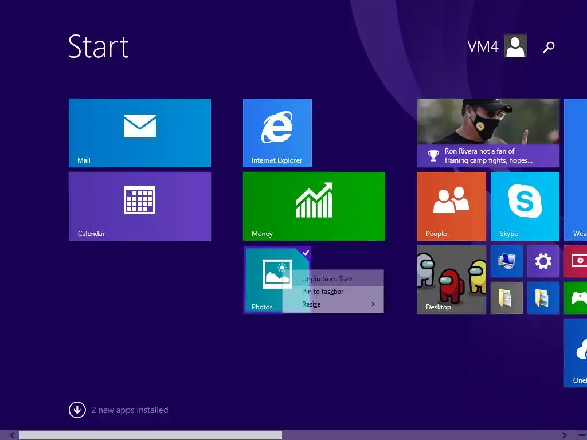Open Ron Rivera sports news tile
The width and height of the screenshot is (587, 440).
(x=488, y=133)
